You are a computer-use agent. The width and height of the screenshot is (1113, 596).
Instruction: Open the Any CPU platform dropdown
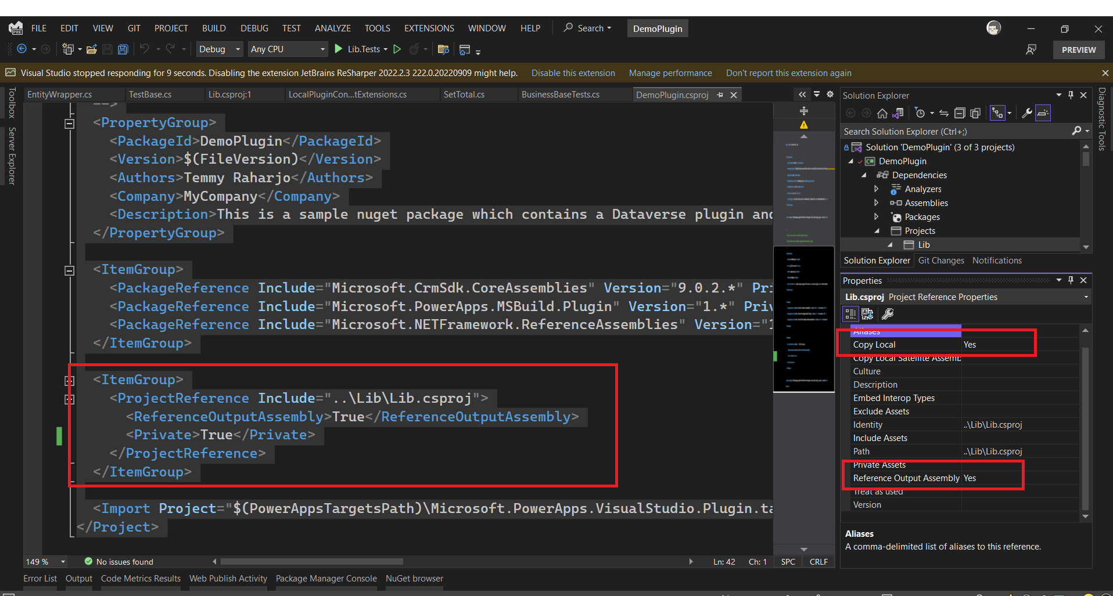pyautogui.click(x=288, y=49)
